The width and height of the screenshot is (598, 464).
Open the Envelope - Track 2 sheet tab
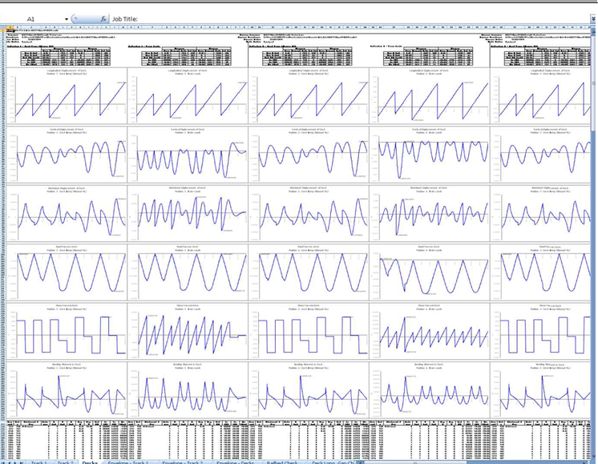[x=182, y=462]
